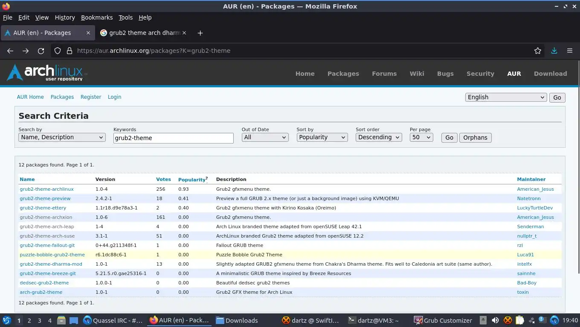
Task: Click the Arch Linux user repository logo
Action: [x=46, y=73]
